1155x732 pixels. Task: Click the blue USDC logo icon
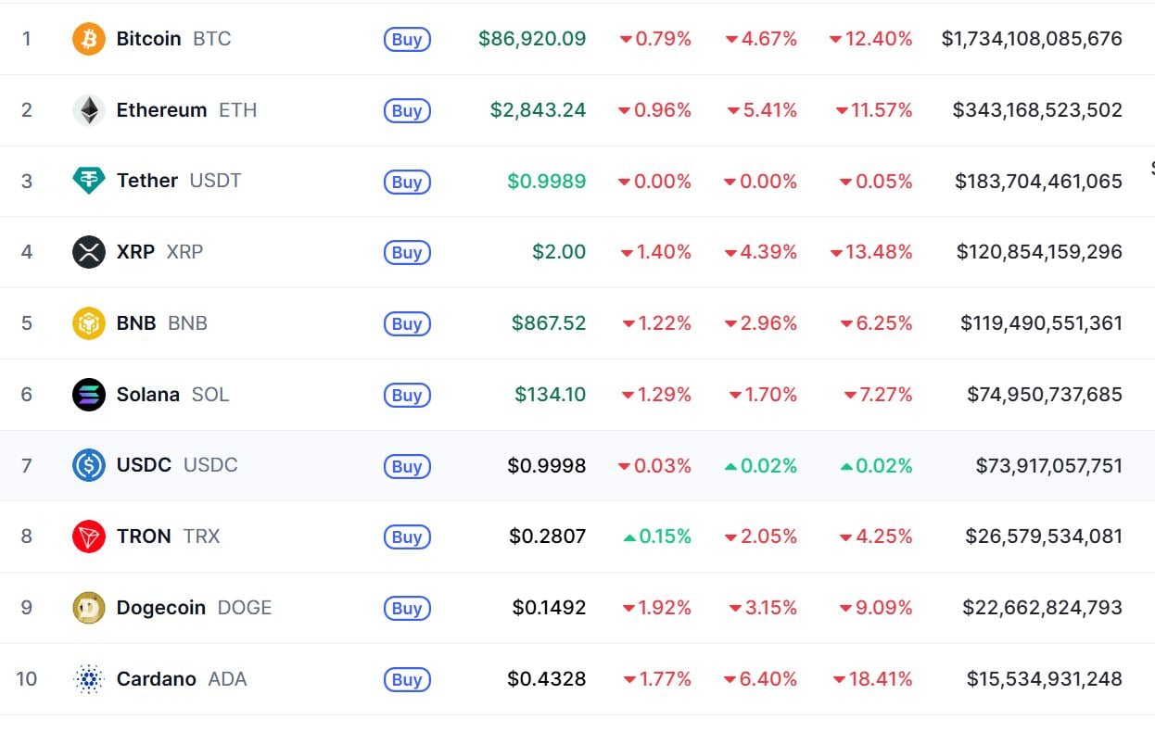tap(89, 465)
